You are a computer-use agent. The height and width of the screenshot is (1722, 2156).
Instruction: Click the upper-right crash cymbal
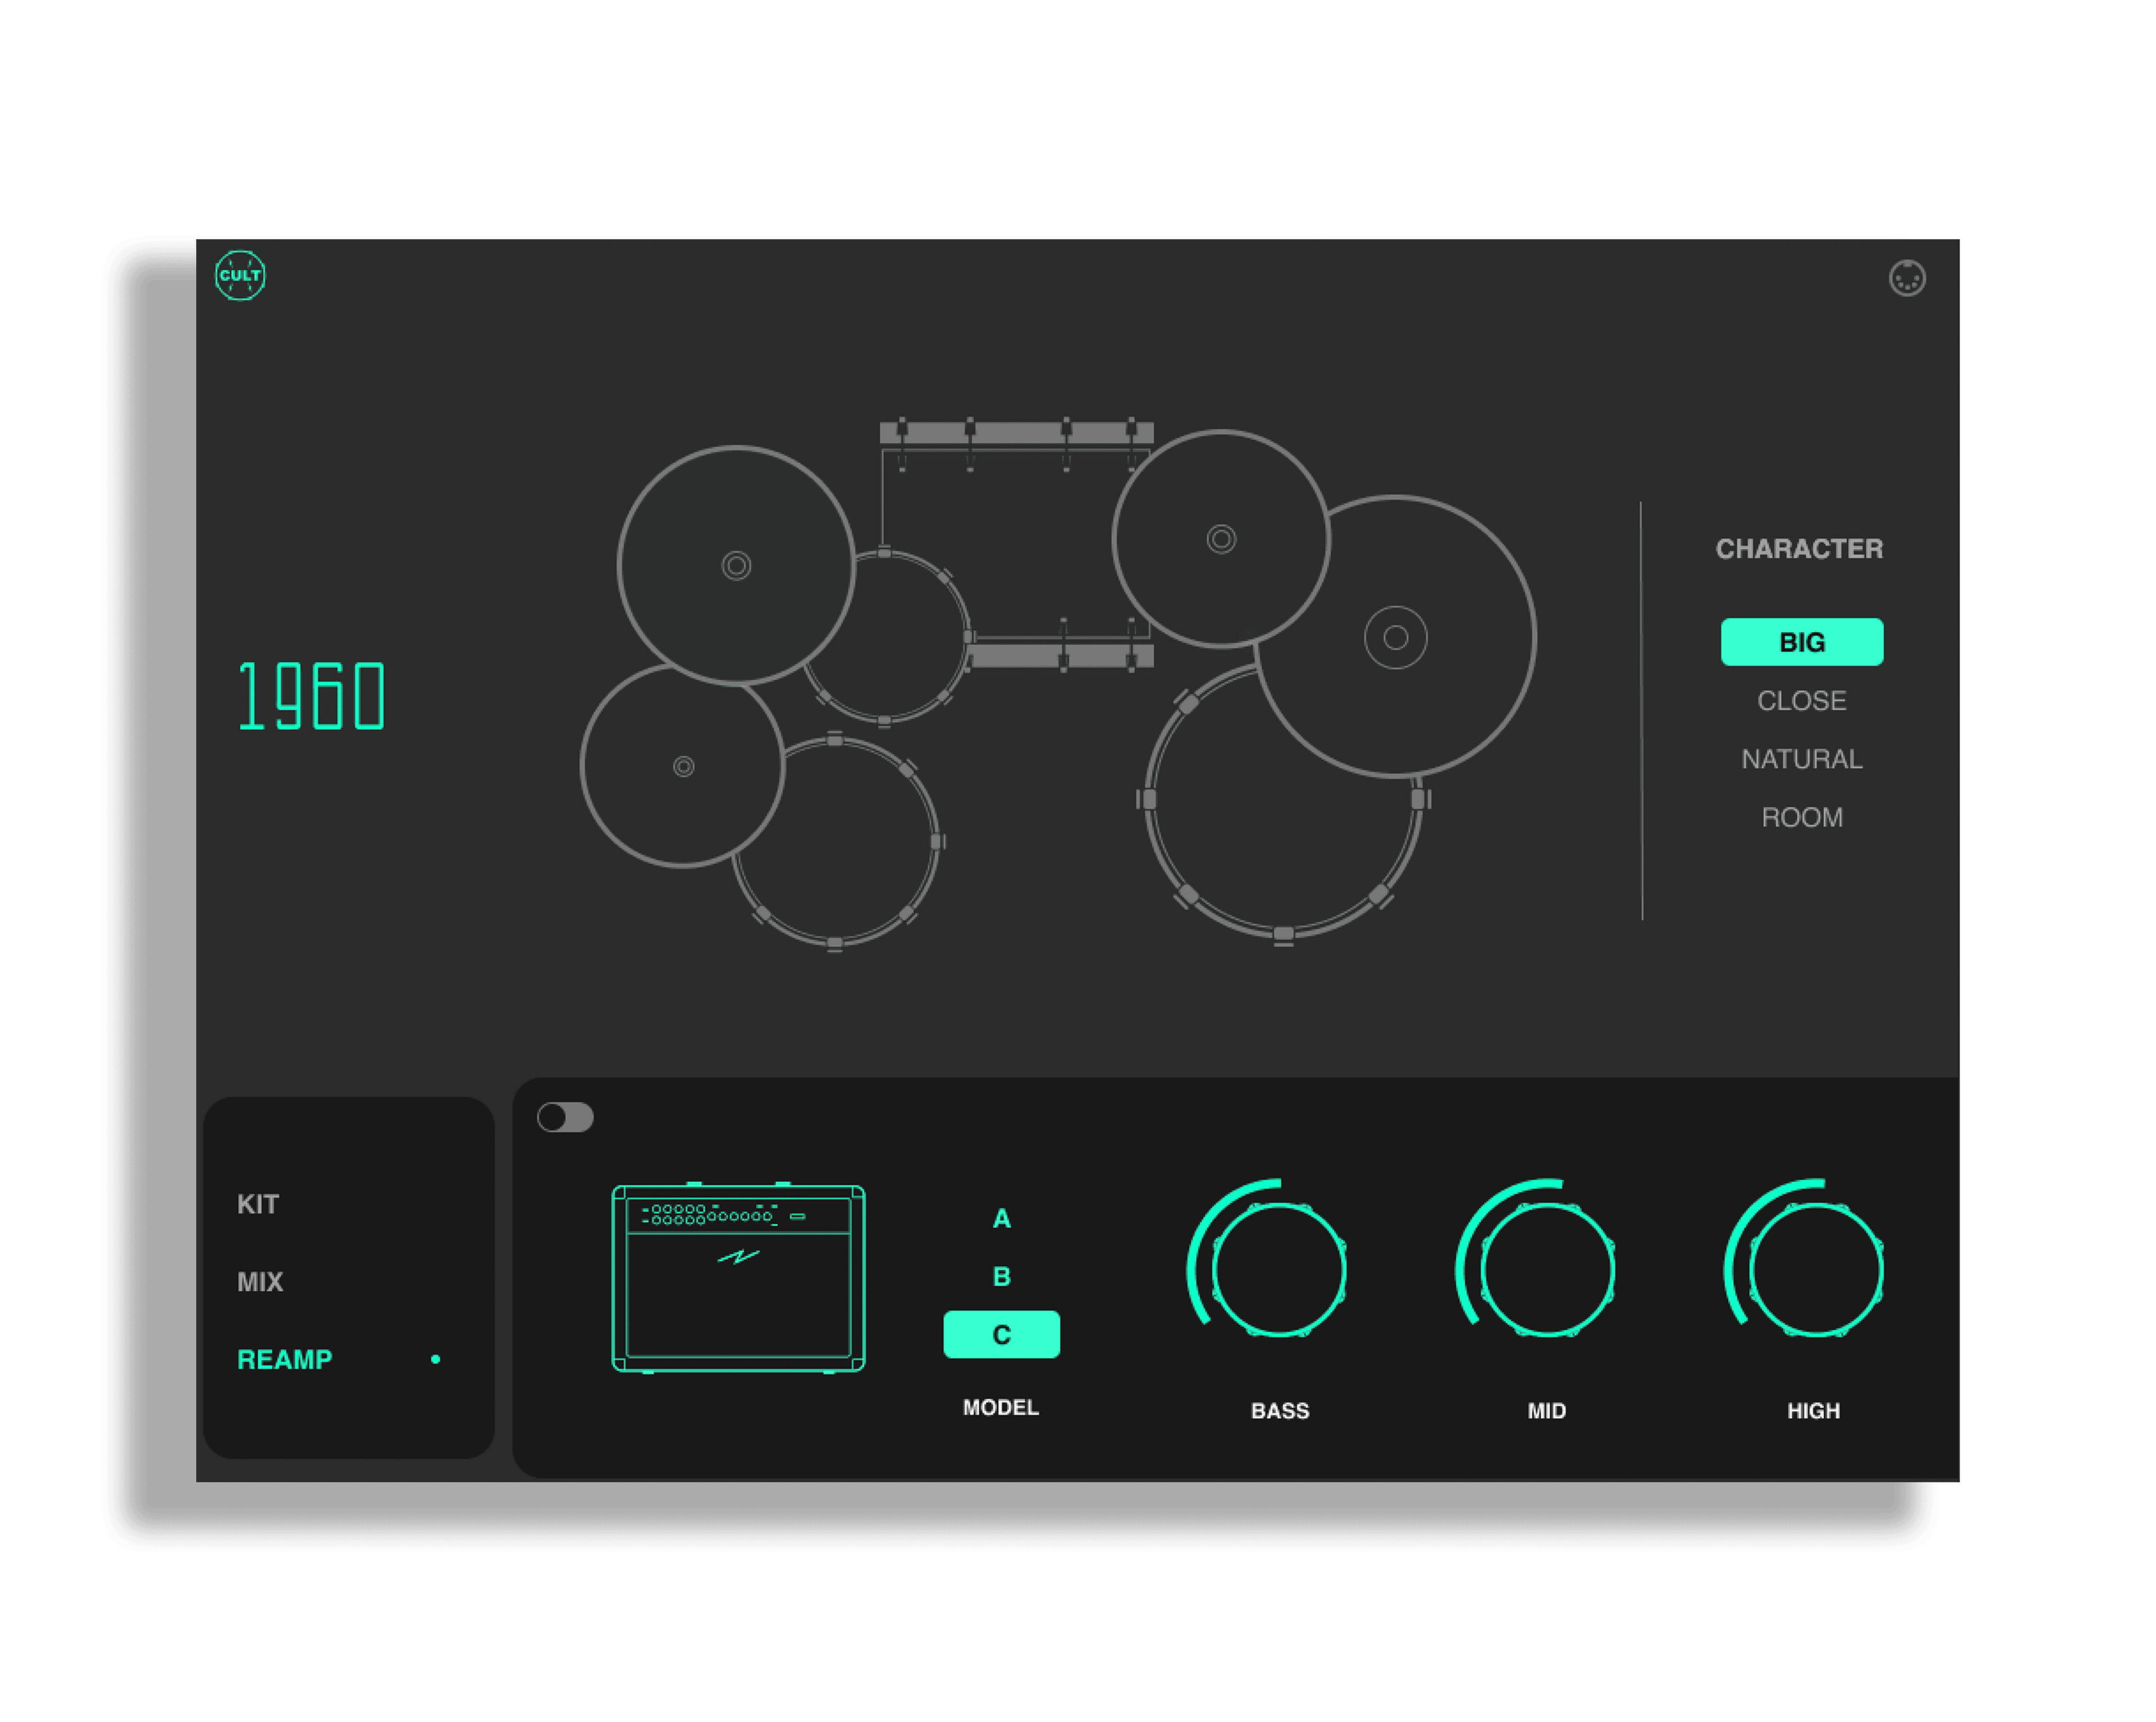1220,539
